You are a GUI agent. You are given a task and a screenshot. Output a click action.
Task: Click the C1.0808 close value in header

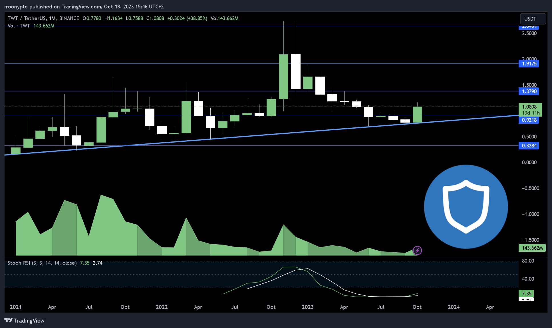tap(155, 18)
